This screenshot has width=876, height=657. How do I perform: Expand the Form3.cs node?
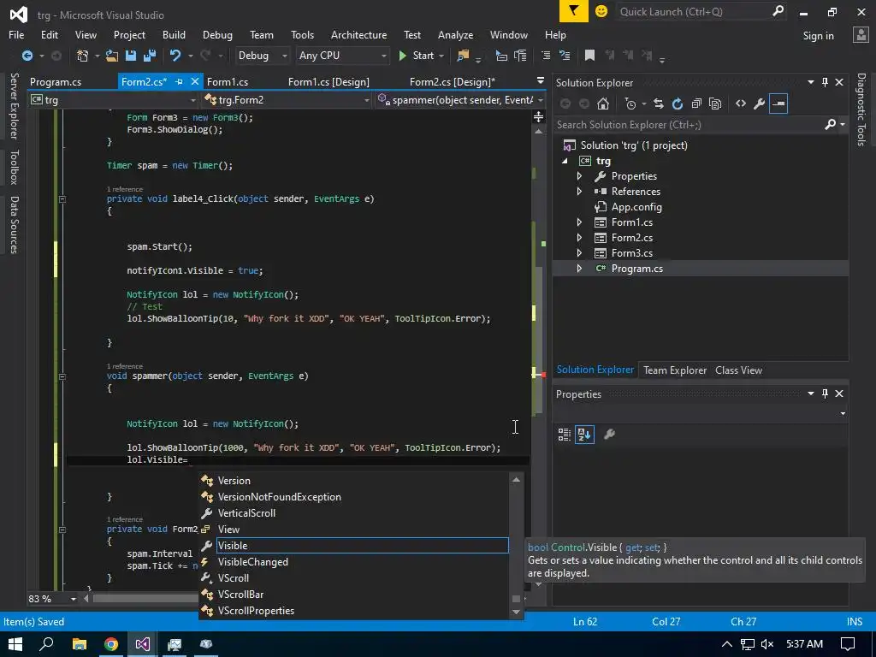point(579,253)
